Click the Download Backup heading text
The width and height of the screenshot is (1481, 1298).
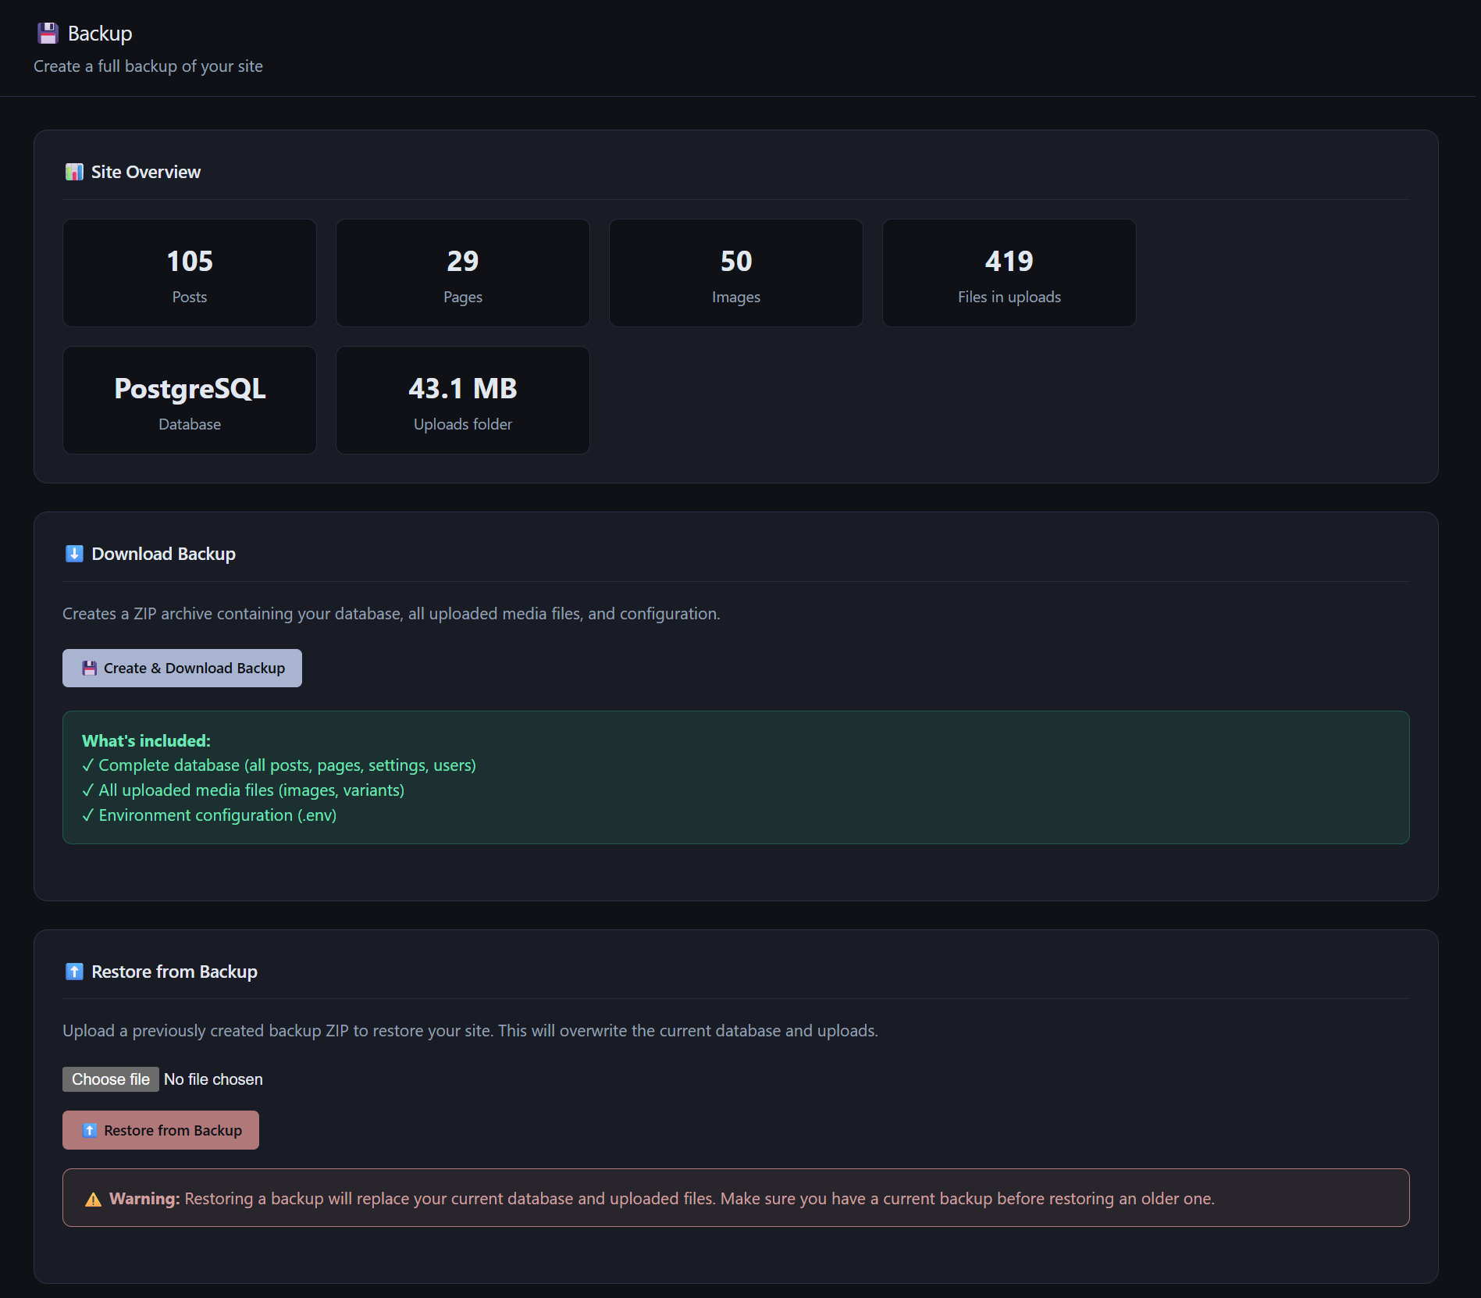(x=164, y=554)
